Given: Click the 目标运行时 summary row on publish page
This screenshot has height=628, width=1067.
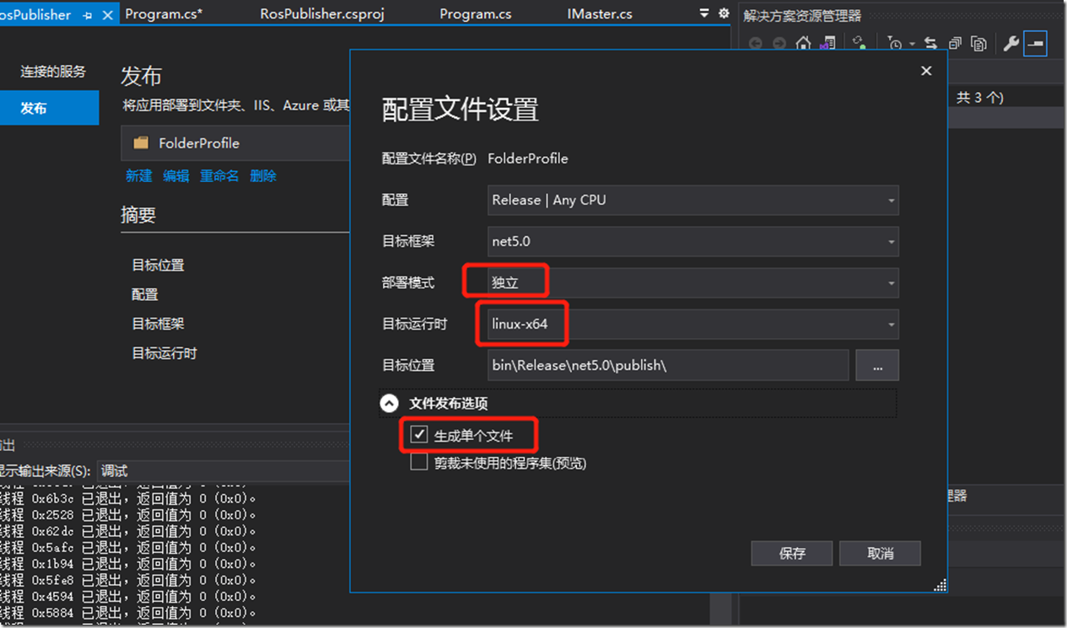Looking at the screenshot, I should pyautogui.click(x=164, y=352).
